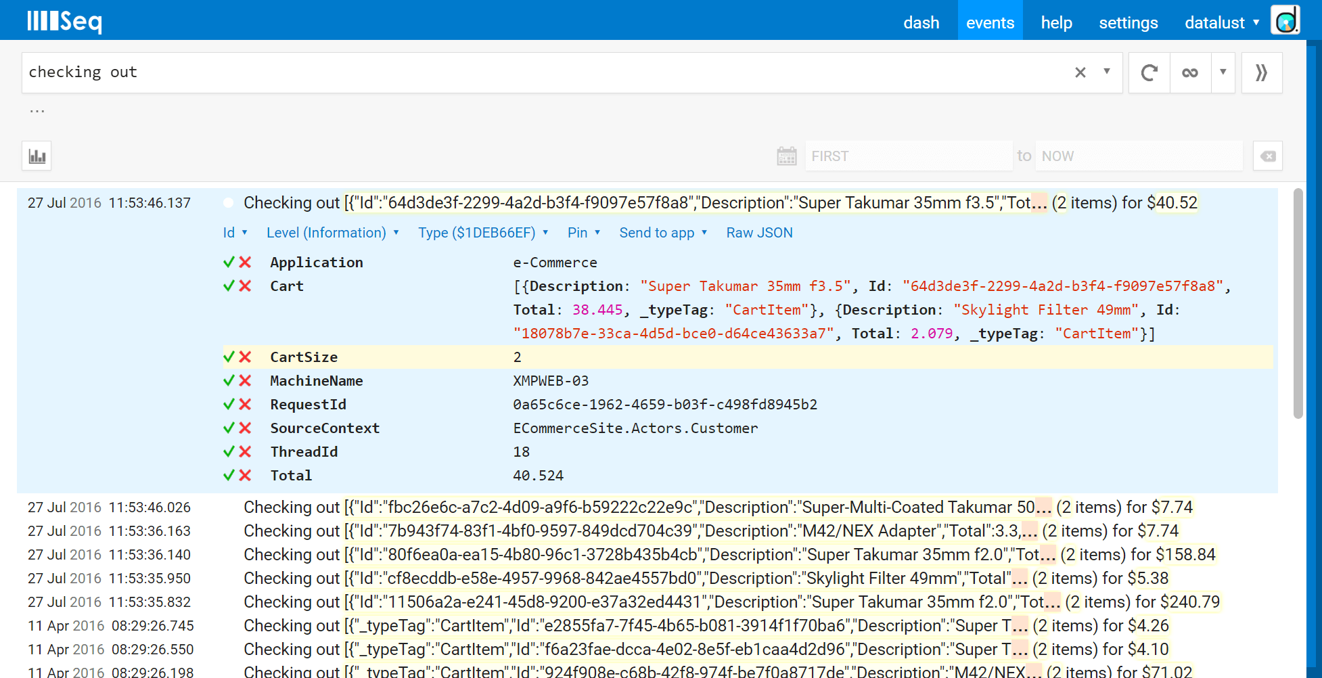Show the histogram chart

tap(37, 156)
